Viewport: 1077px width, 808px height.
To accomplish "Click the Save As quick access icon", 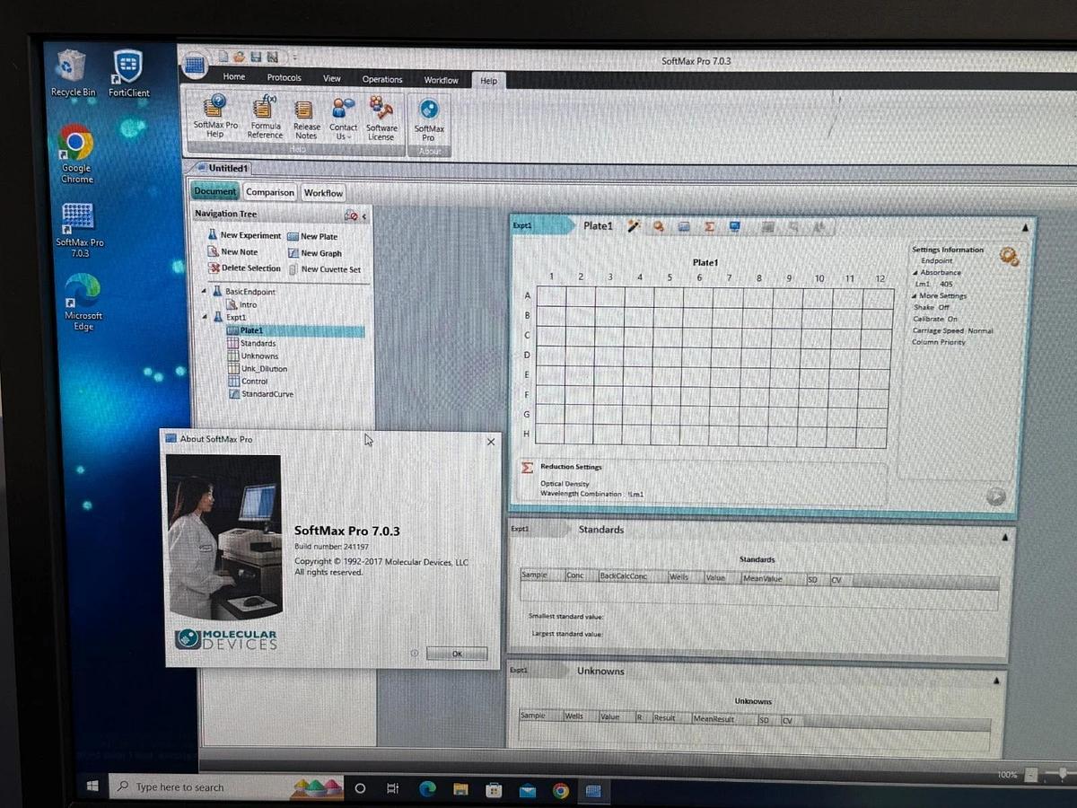I will point(271,57).
